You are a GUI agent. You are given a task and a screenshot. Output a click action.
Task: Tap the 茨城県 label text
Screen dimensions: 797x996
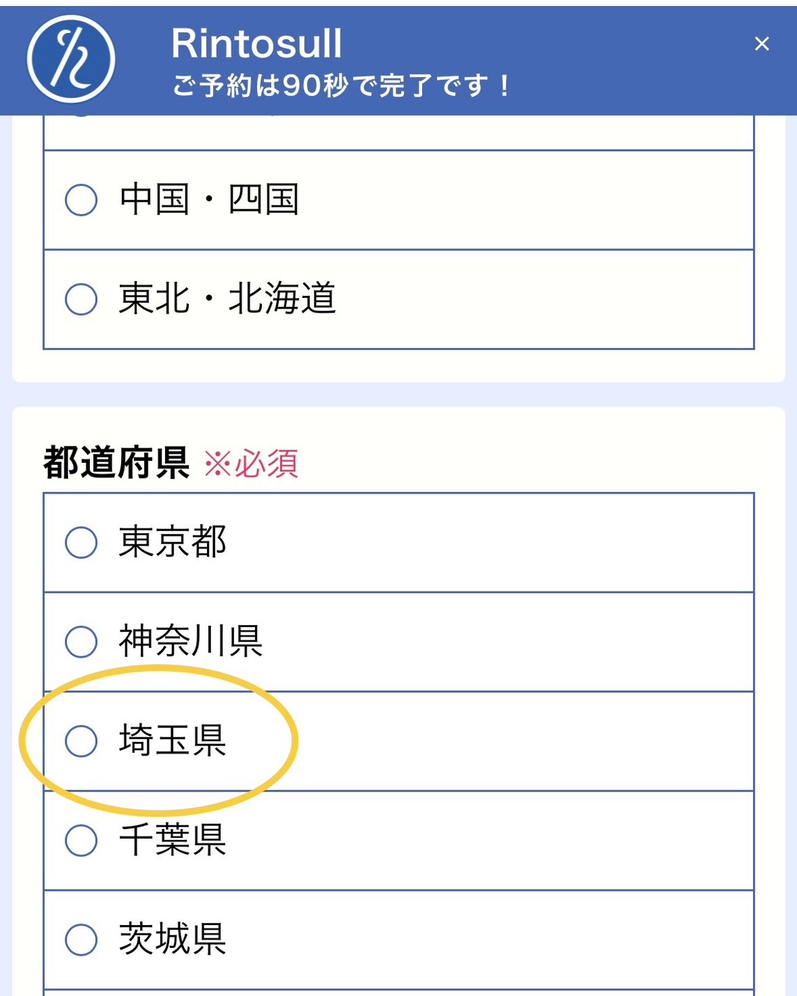[x=173, y=939]
